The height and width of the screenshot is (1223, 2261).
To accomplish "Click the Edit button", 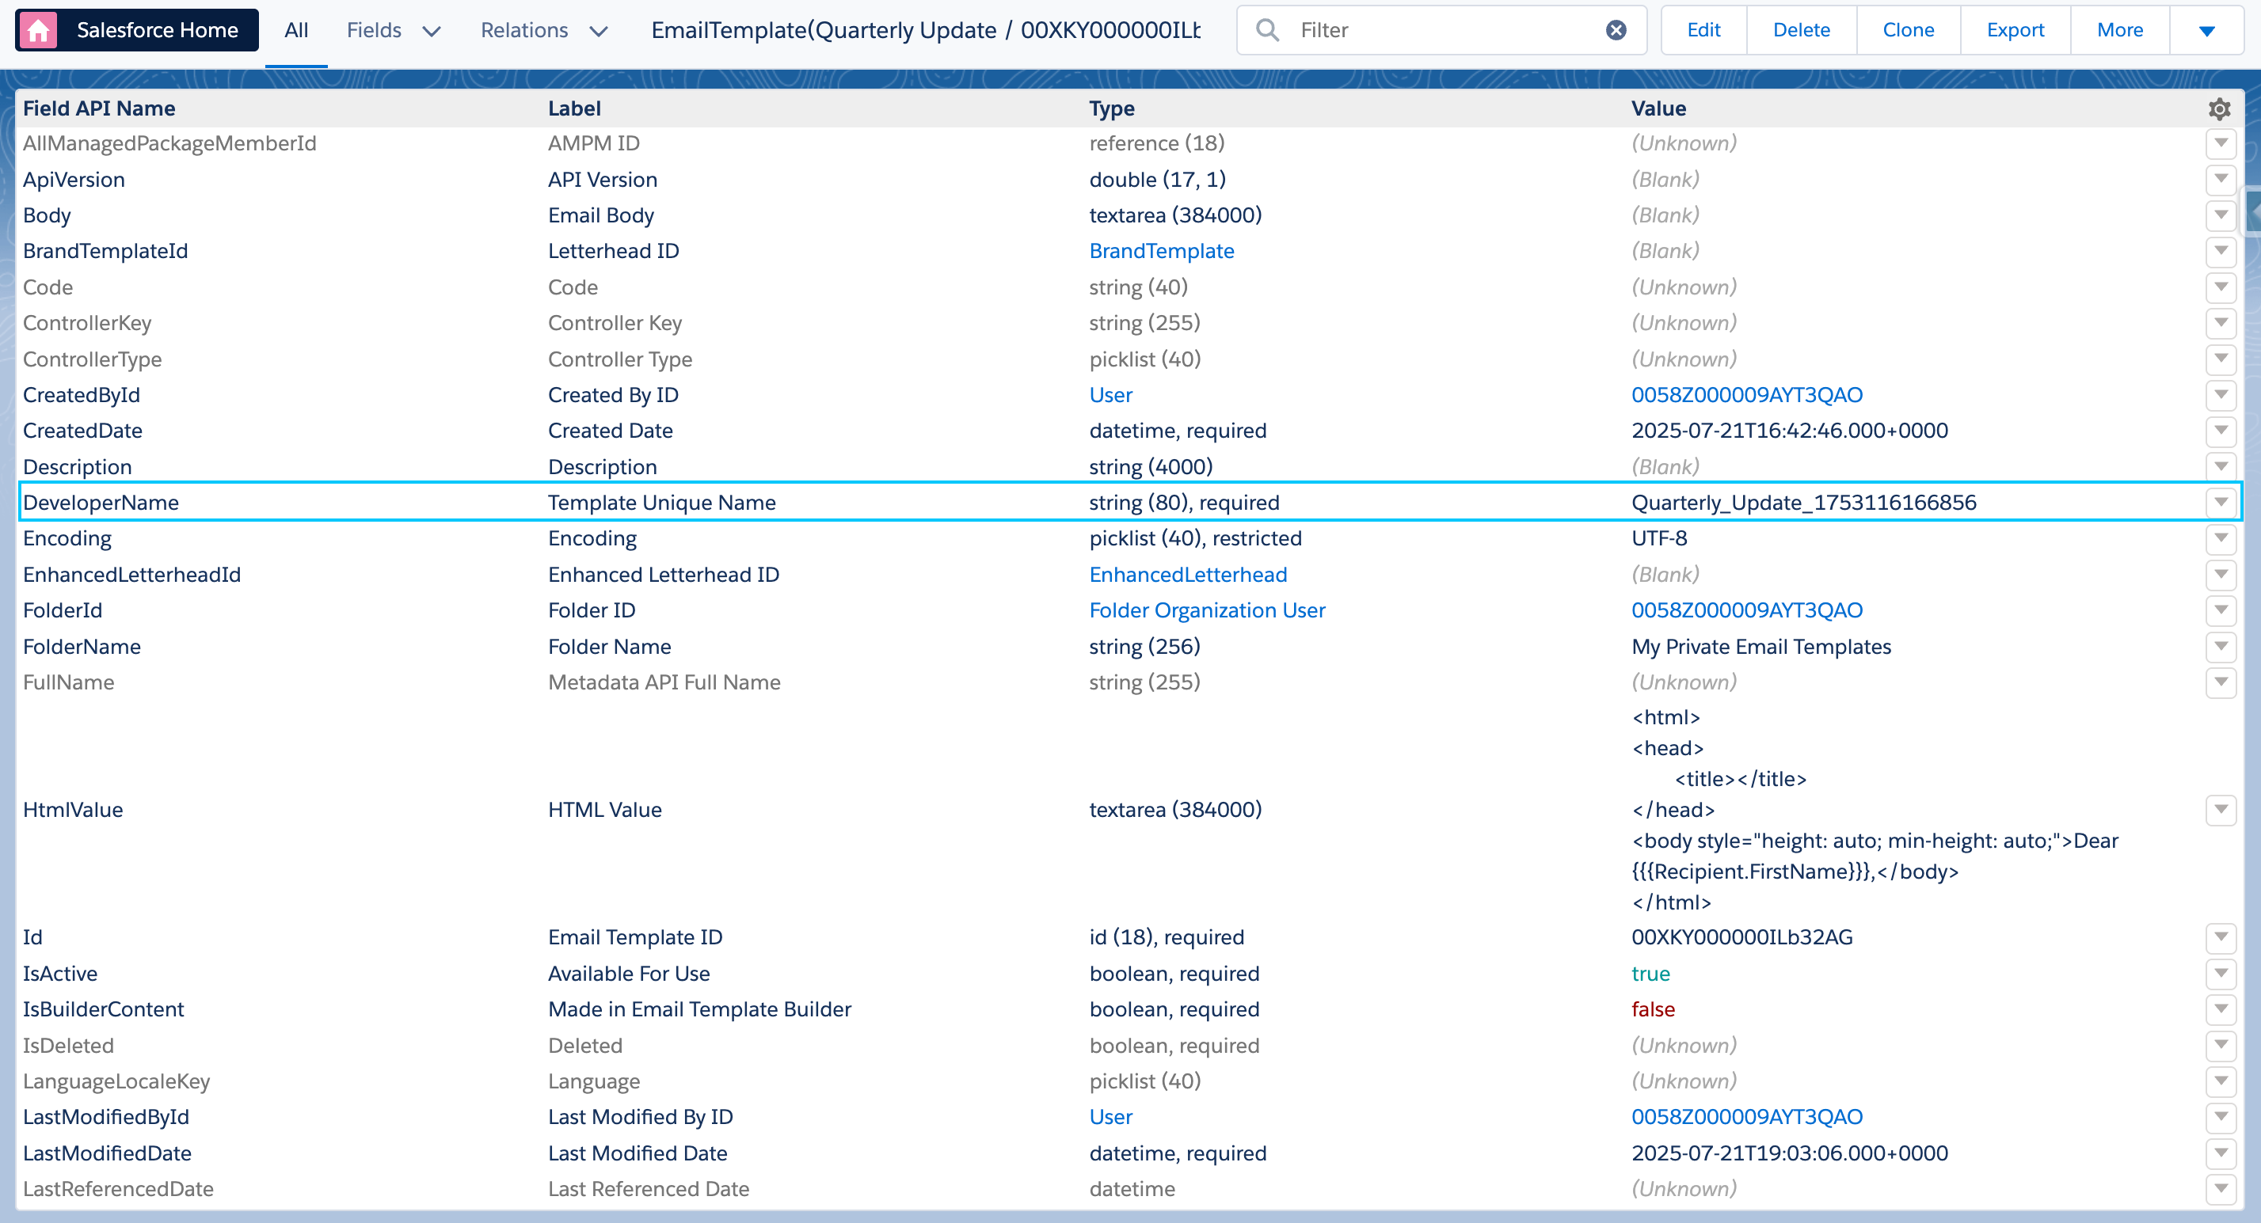I will pos(1703,31).
